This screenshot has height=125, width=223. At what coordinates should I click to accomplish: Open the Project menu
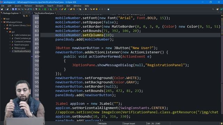(60, 6)
